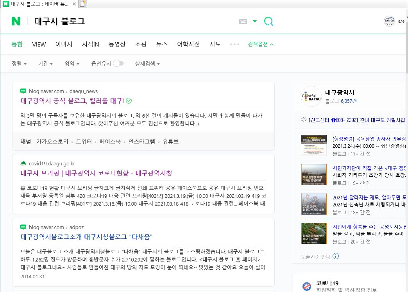Switch to the 지도 tab
The image size is (408, 292).
tap(215, 44)
